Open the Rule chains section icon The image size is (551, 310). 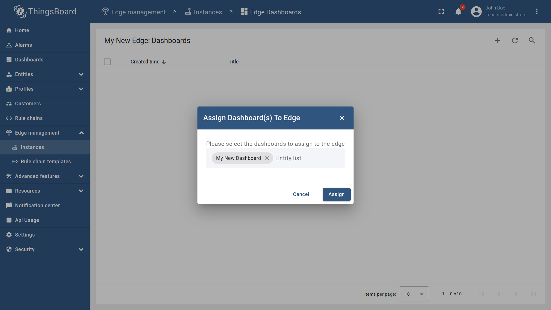[9, 118]
